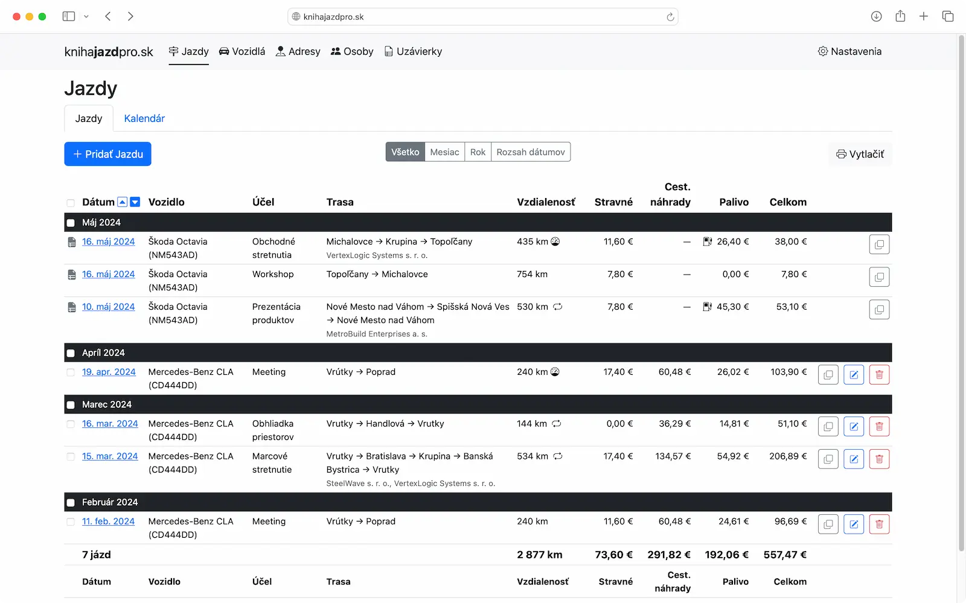Duplicate the Obhliadka priestorov trip
Screen dimensions: 966x603
pyautogui.click(x=828, y=427)
